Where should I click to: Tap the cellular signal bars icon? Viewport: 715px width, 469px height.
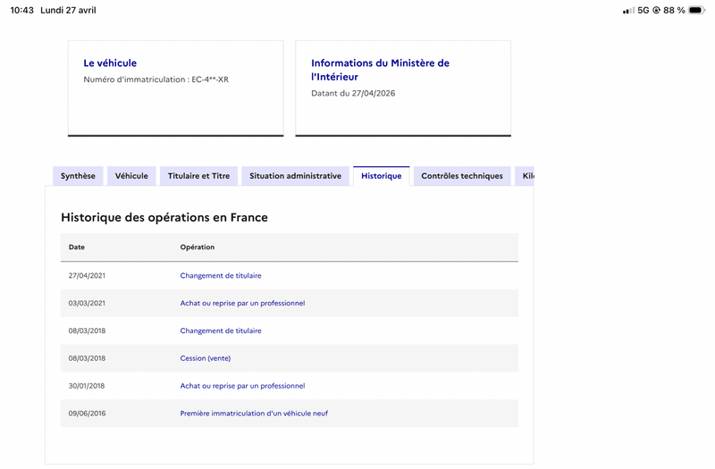click(628, 10)
